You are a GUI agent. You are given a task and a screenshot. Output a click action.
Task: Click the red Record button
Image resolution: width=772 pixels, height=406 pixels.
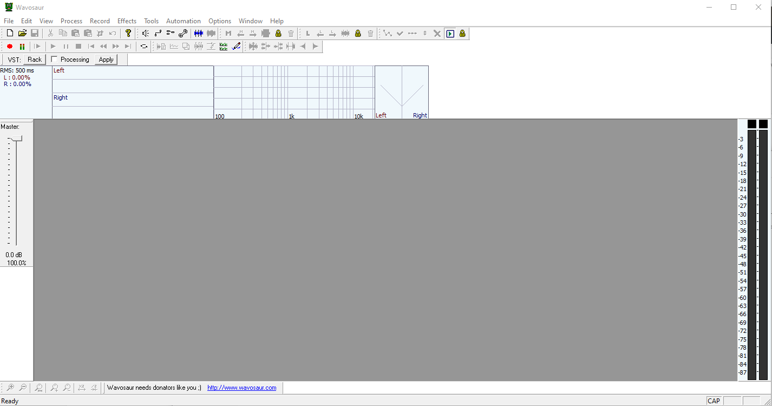10,47
